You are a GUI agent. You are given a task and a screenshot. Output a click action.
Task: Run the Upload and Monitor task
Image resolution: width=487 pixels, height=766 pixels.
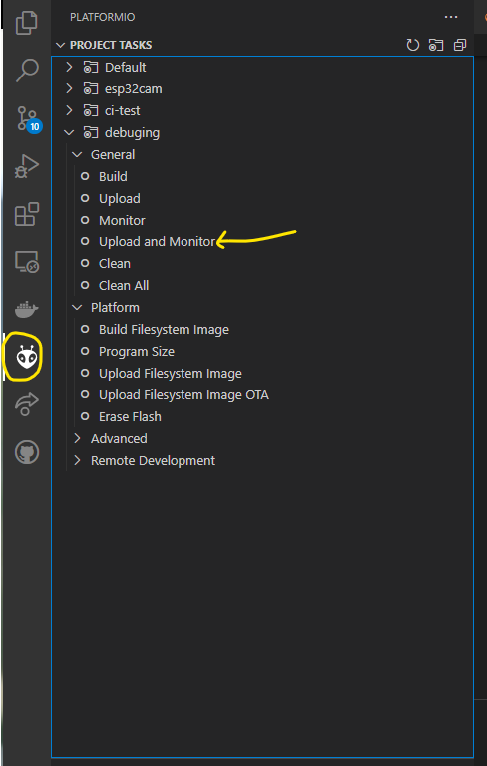click(157, 242)
